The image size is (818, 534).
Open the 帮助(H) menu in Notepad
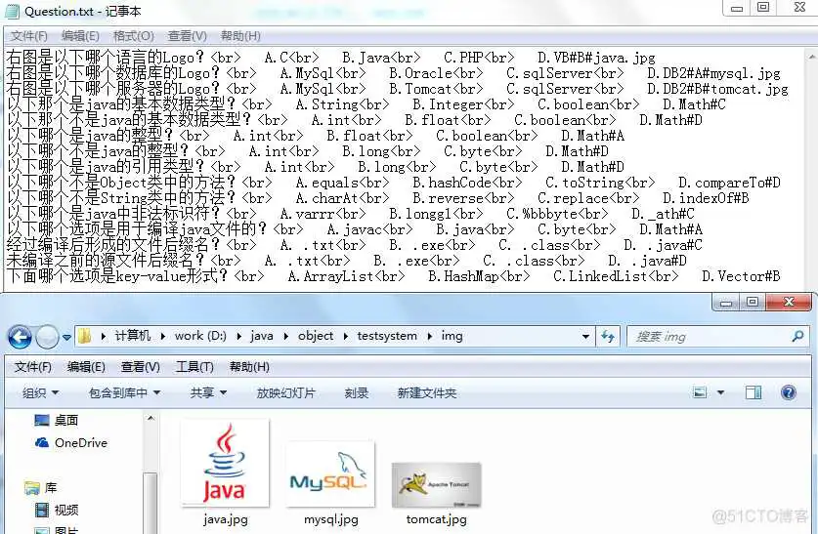click(x=240, y=36)
